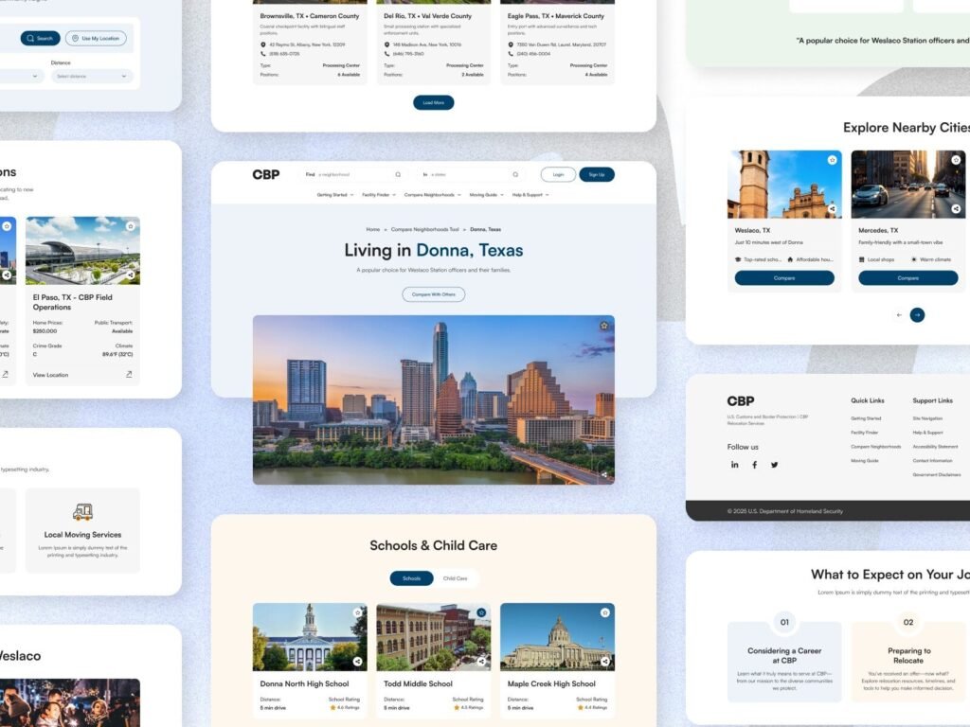970x727 pixels.
Task: Open Accessibility Statement in footer Support Links
Action: click(935, 447)
